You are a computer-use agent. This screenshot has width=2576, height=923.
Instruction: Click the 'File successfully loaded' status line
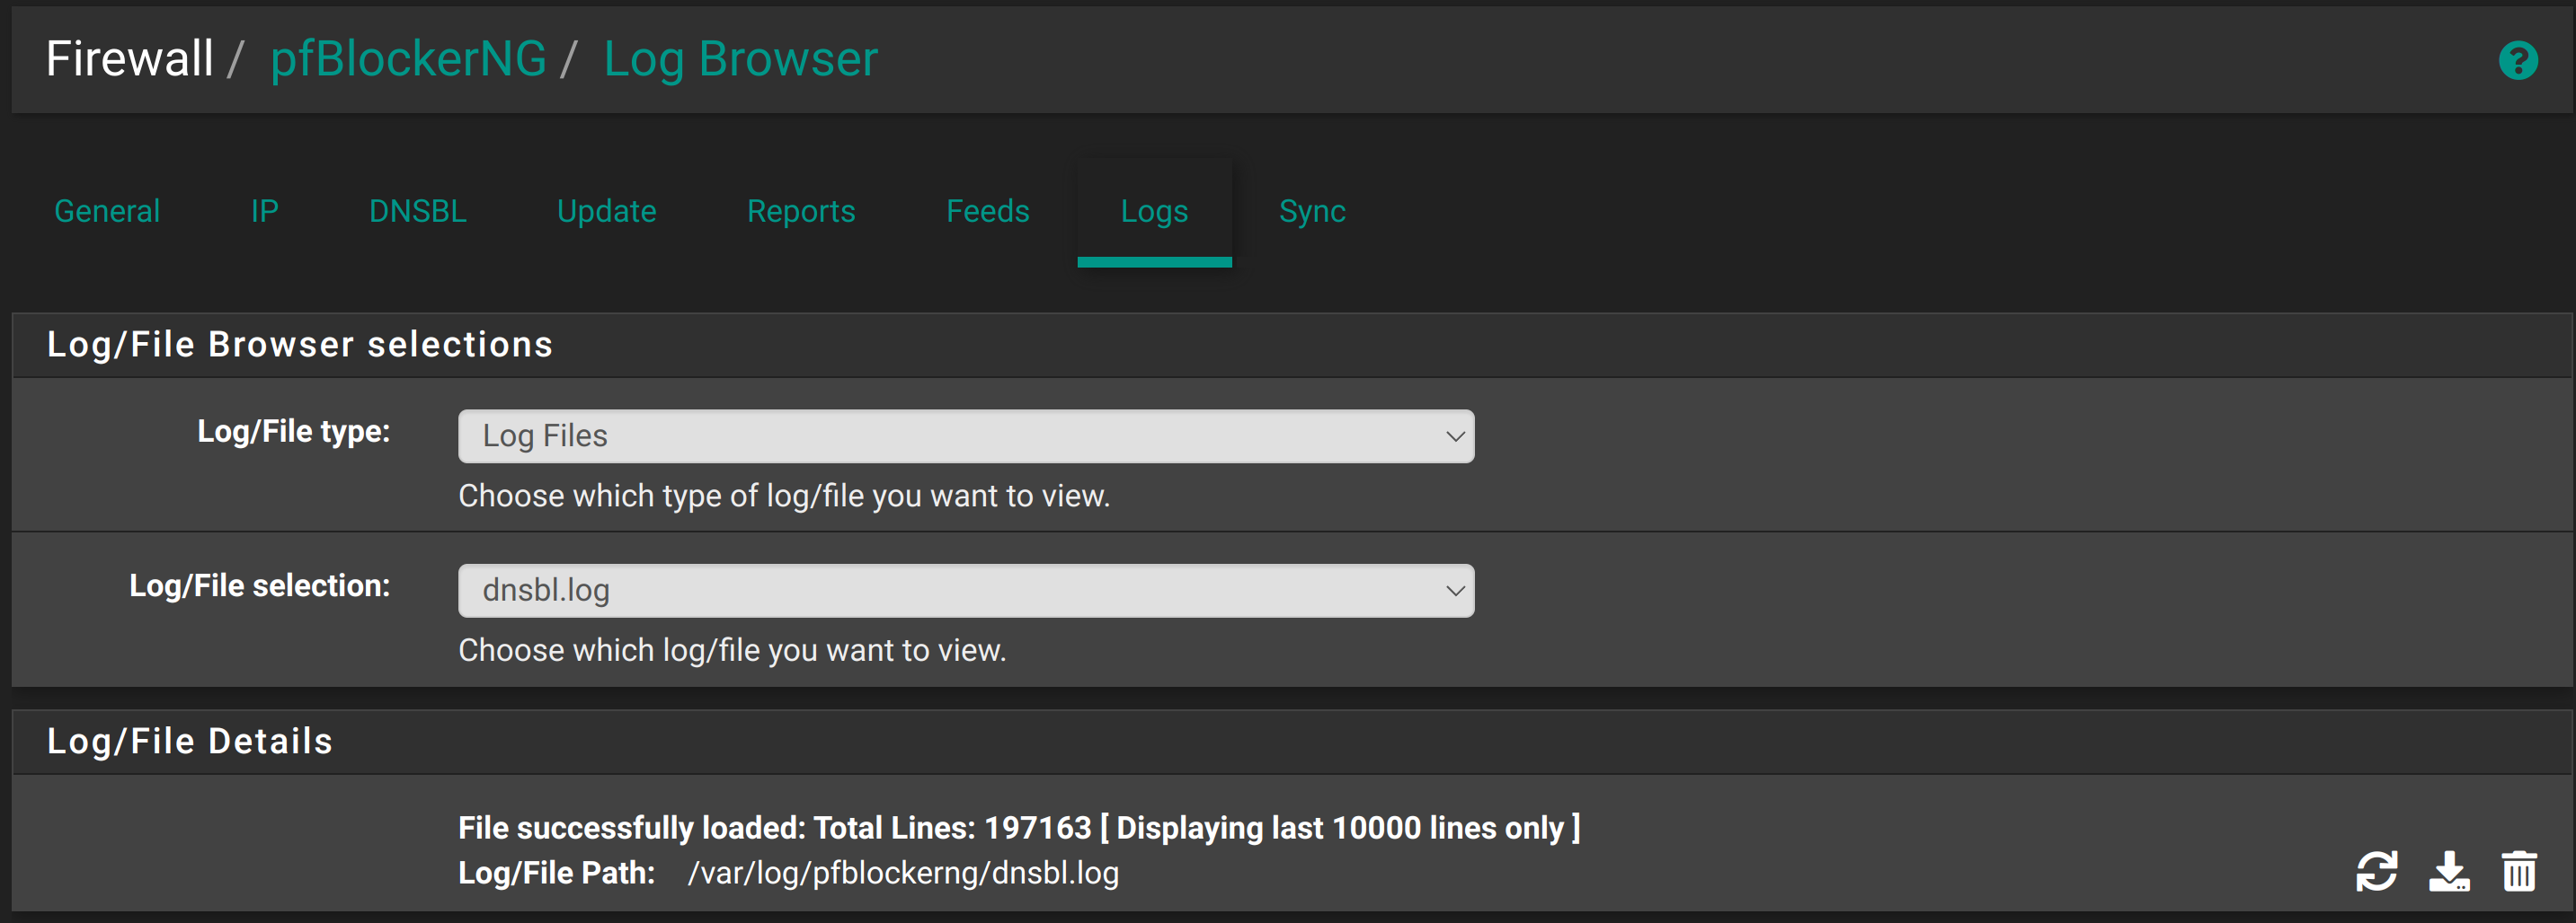click(1019, 828)
